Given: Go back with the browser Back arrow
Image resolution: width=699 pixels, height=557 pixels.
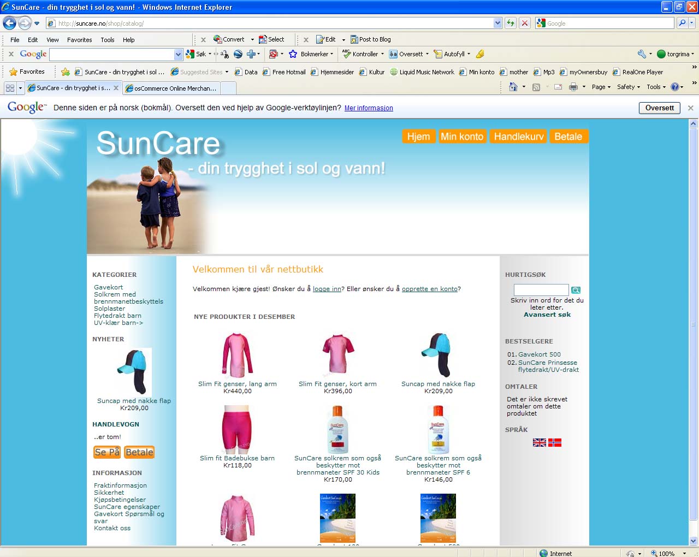Looking at the screenshot, I should click(9, 23).
